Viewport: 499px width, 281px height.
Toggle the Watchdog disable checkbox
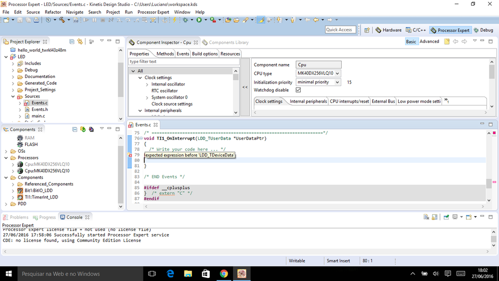[298, 90]
